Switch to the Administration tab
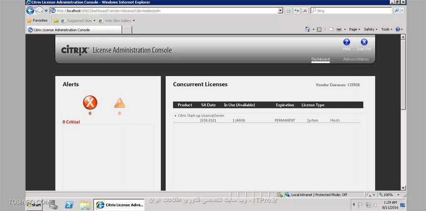The width and height of the screenshot is (426, 211). 356,59
